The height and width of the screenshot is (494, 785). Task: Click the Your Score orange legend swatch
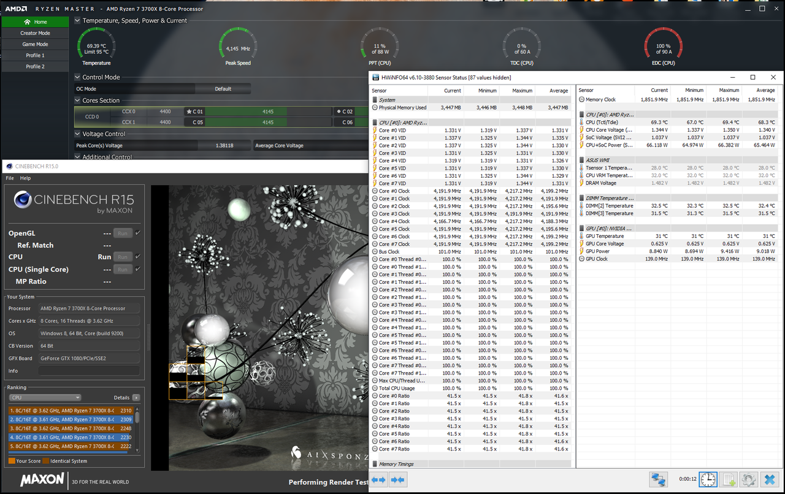pos(12,461)
